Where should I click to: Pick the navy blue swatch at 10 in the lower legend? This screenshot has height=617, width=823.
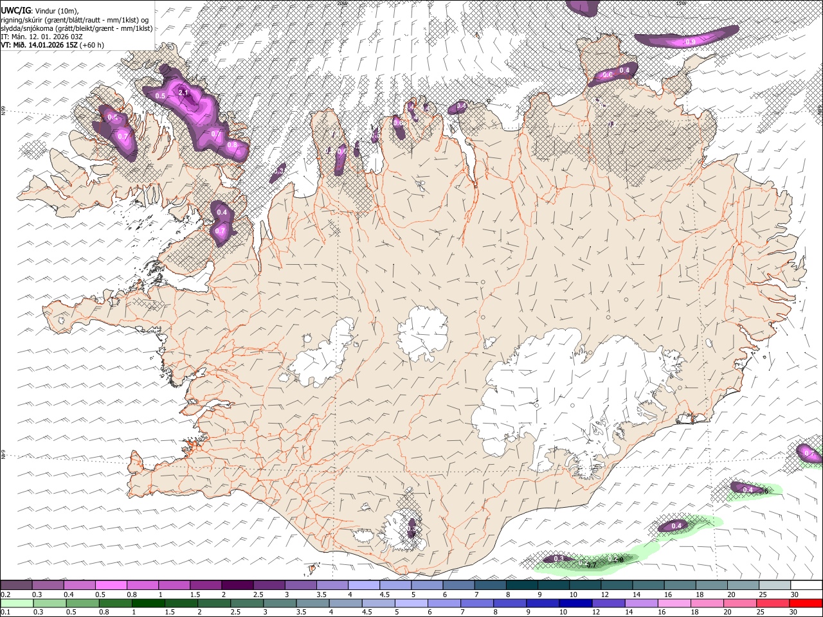pyautogui.click(x=576, y=604)
